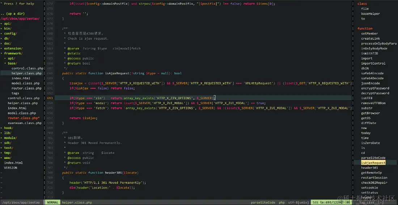Click the header301 function declaration in the code
Viewport: 398px width, 205px height.
[100, 173]
